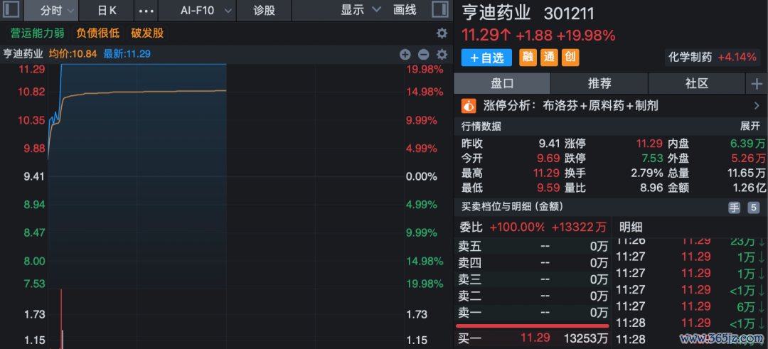
Task: Switch to 日K chart view
Action: pos(107,10)
